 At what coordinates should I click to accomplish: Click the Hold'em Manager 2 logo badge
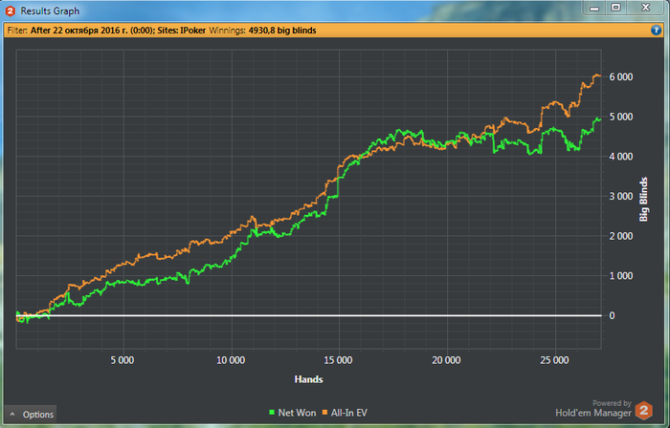click(x=644, y=411)
